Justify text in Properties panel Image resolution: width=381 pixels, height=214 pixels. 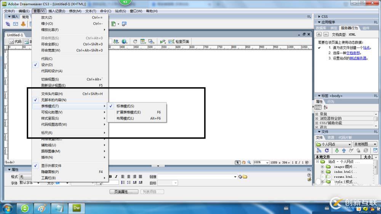[x=141, y=177]
